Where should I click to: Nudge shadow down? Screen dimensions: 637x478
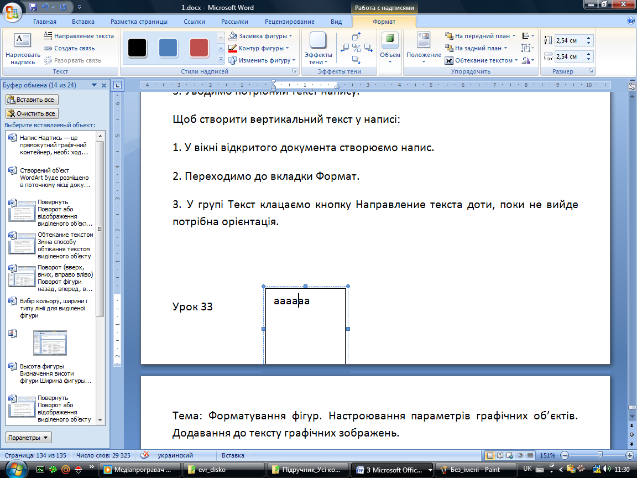point(356,60)
